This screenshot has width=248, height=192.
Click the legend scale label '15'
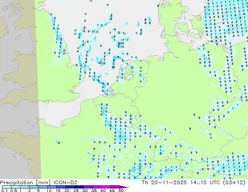(58, 190)
